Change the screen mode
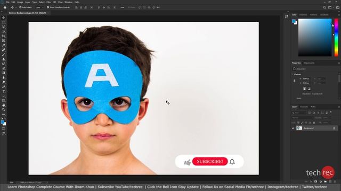 tap(4, 133)
